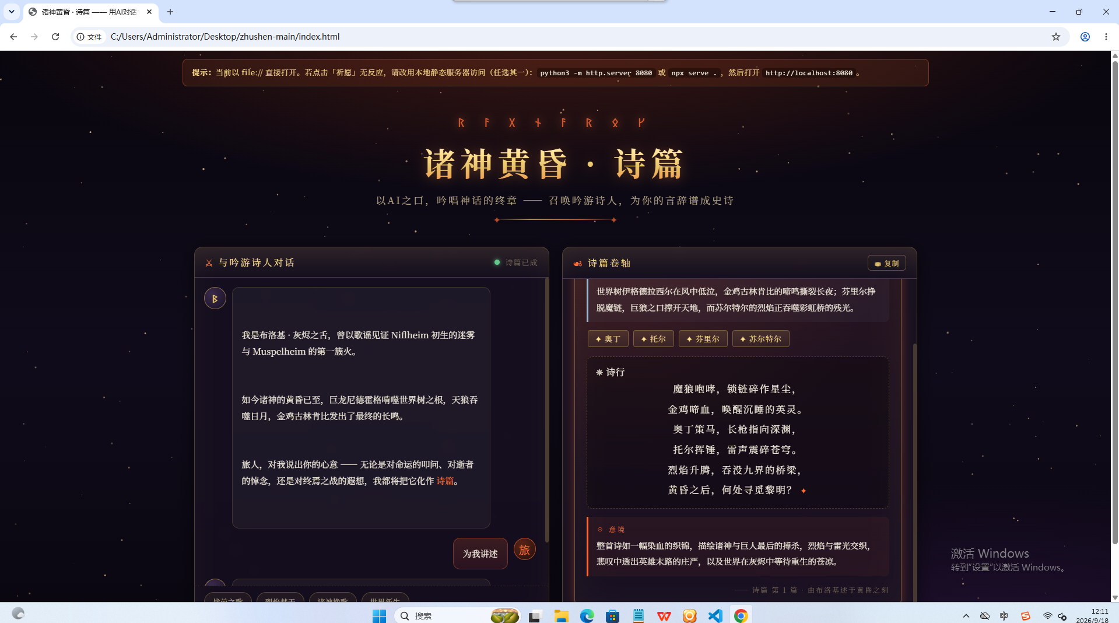Screen dimensions: 1119x623
Task: Click the bard's rune avatar icon
Action: (x=215, y=298)
